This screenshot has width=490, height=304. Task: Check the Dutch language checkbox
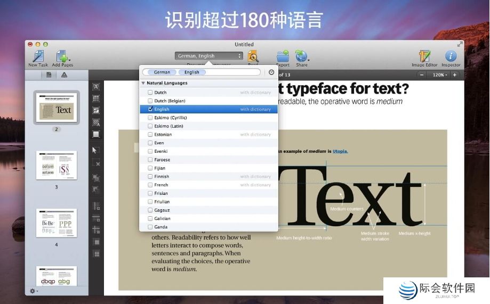(150, 93)
